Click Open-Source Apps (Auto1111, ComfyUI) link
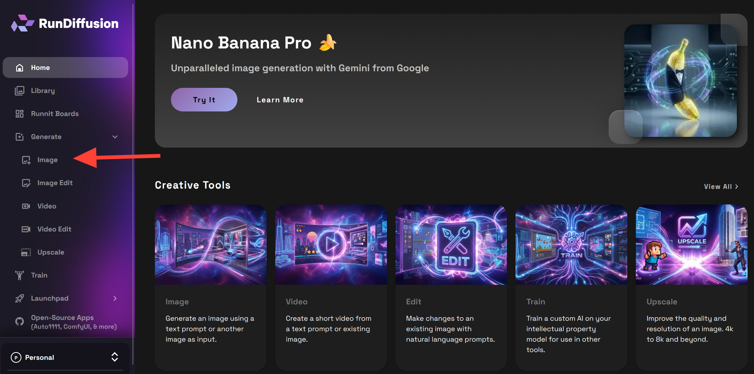Image resolution: width=754 pixels, height=374 pixels. pos(74,322)
